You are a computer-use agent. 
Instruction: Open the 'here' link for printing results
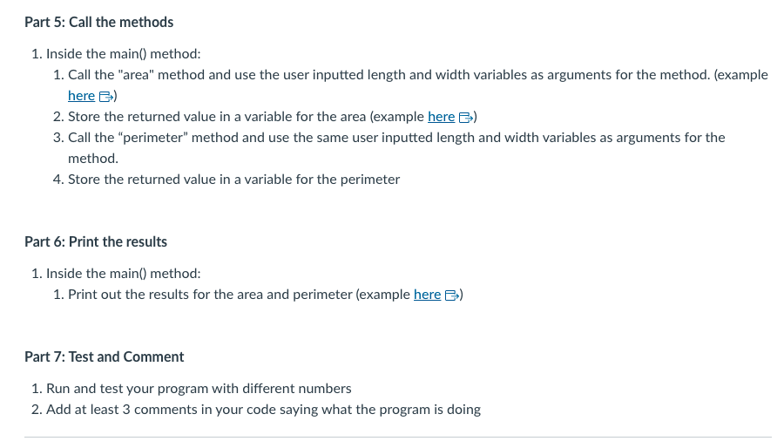[x=427, y=295]
